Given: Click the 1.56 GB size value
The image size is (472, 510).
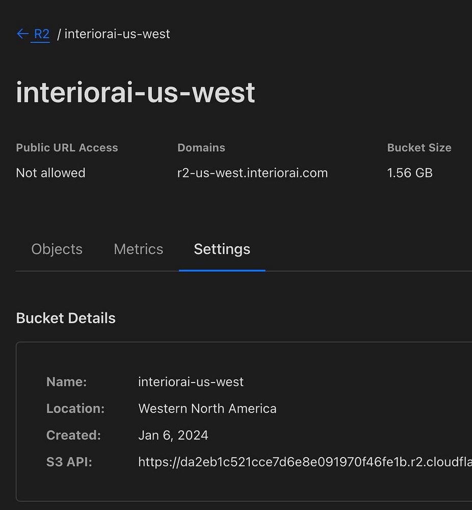Looking at the screenshot, I should click(410, 173).
